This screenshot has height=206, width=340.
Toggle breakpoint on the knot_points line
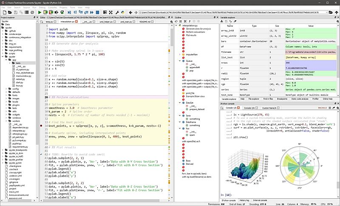41,126
